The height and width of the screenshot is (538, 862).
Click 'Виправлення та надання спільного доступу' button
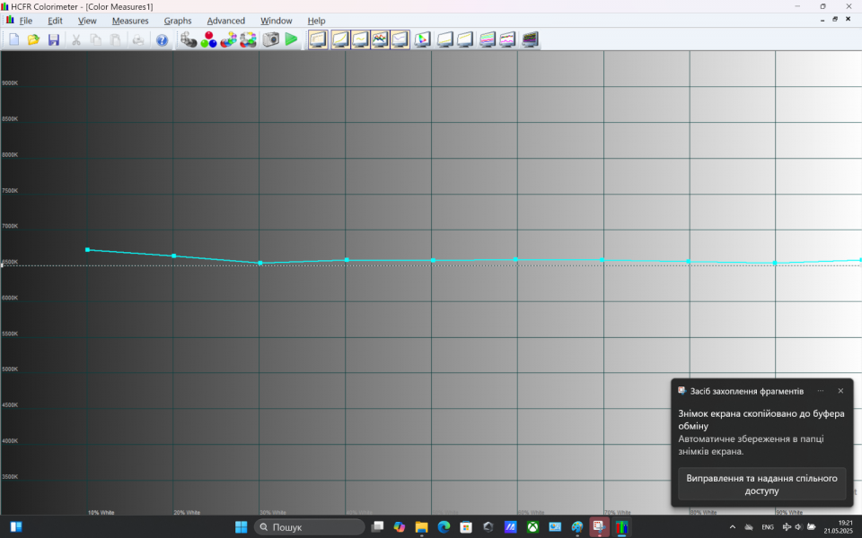click(761, 484)
